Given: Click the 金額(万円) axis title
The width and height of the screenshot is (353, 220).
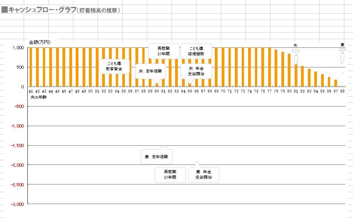Looking at the screenshot, I should (x=40, y=42).
